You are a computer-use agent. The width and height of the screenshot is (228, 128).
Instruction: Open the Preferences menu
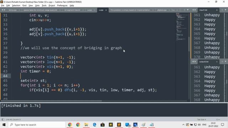pos(62,6)
